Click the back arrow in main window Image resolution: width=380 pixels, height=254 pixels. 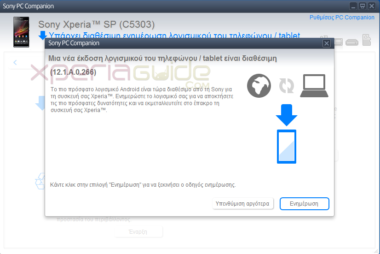coord(15,62)
